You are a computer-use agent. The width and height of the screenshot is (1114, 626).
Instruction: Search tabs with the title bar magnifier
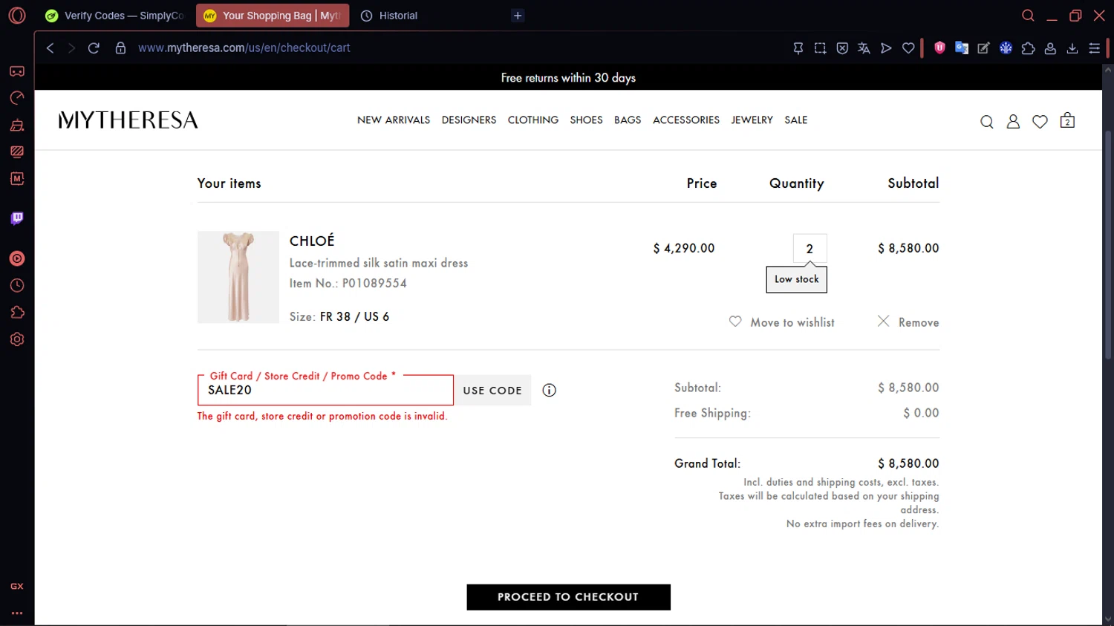pyautogui.click(x=1028, y=16)
